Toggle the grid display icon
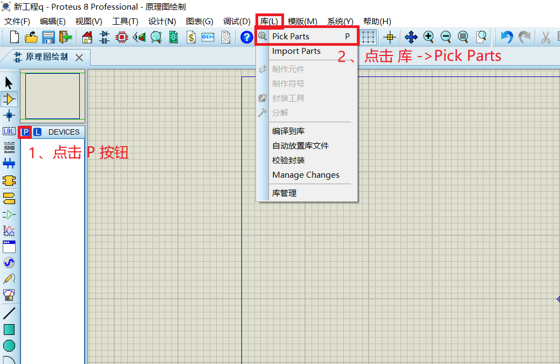 pos(368,37)
